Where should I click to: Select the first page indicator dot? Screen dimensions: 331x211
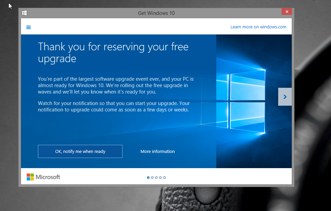coord(148,178)
